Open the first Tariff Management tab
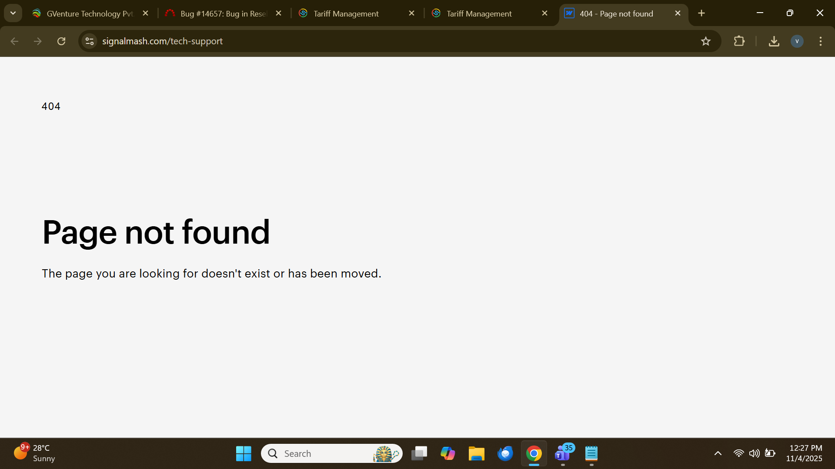The width and height of the screenshot is (835, 469). coord(346,13)
